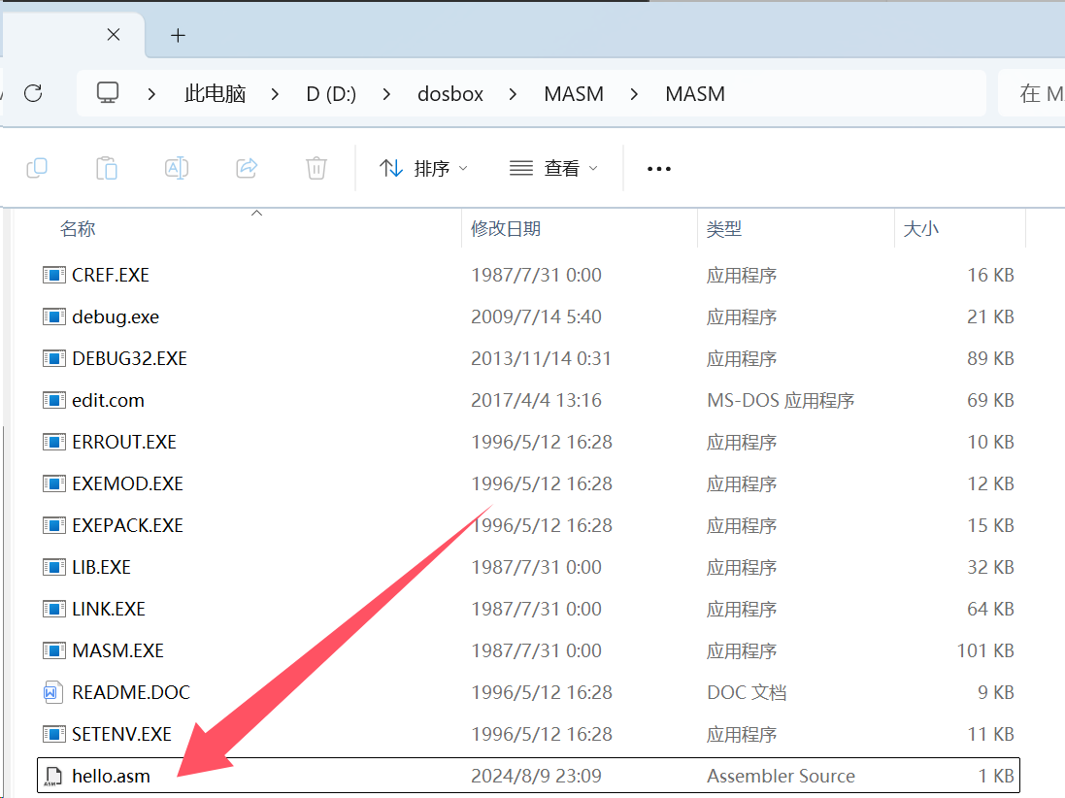Click the delete trash can icon

coord(316,168)
